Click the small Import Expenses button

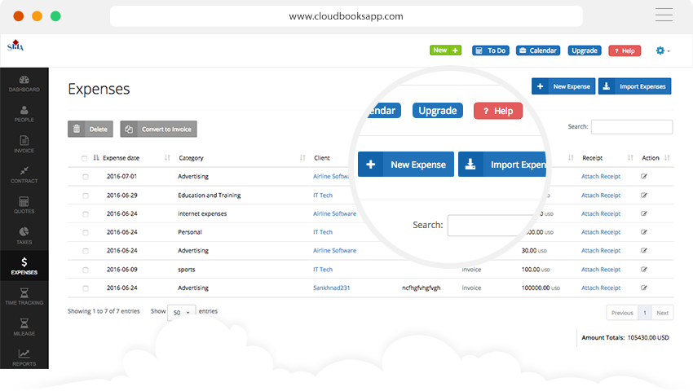634,86
